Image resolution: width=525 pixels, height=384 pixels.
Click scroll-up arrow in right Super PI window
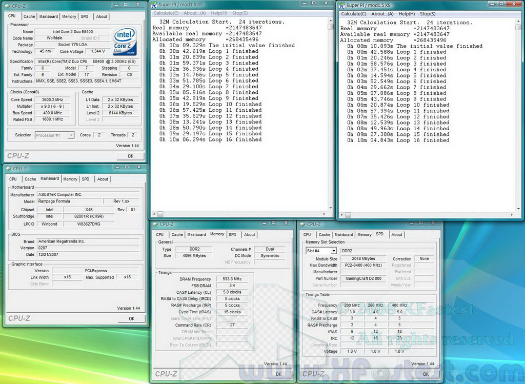point(518,21)
